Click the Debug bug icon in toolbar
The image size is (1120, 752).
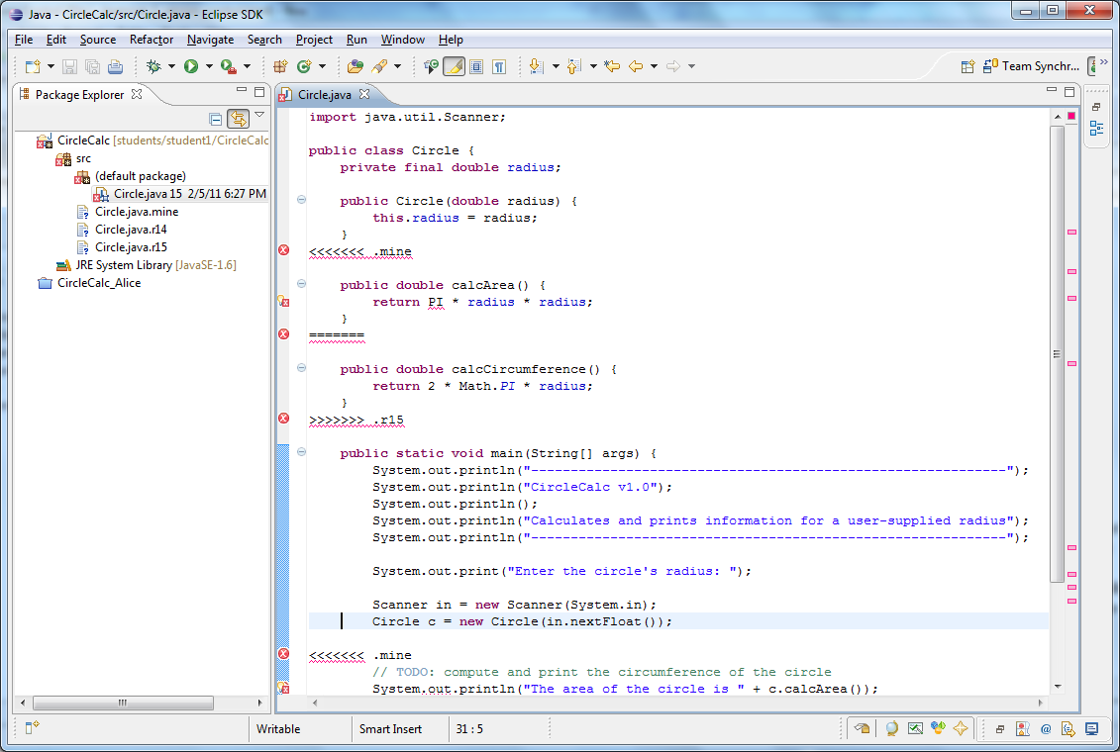click(x=153, y=66)
